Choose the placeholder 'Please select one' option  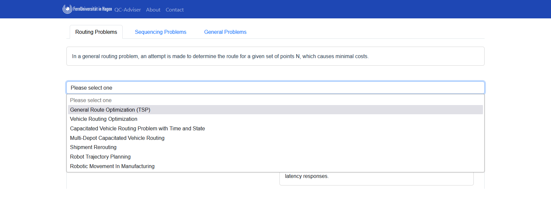coord(91,100)
